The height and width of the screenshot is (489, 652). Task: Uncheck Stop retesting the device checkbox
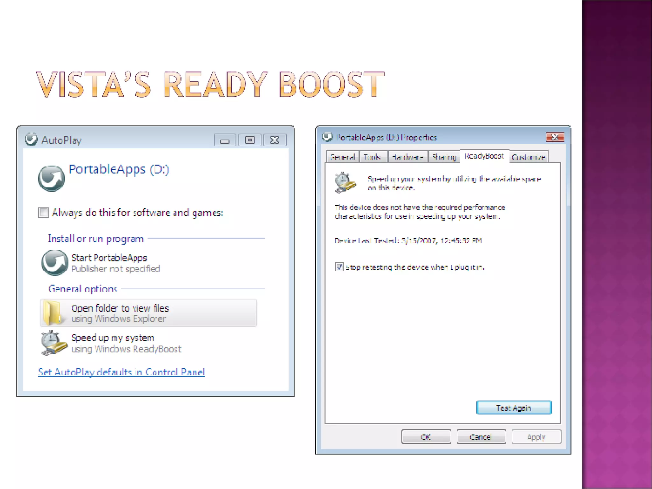(x=339, y=267)
